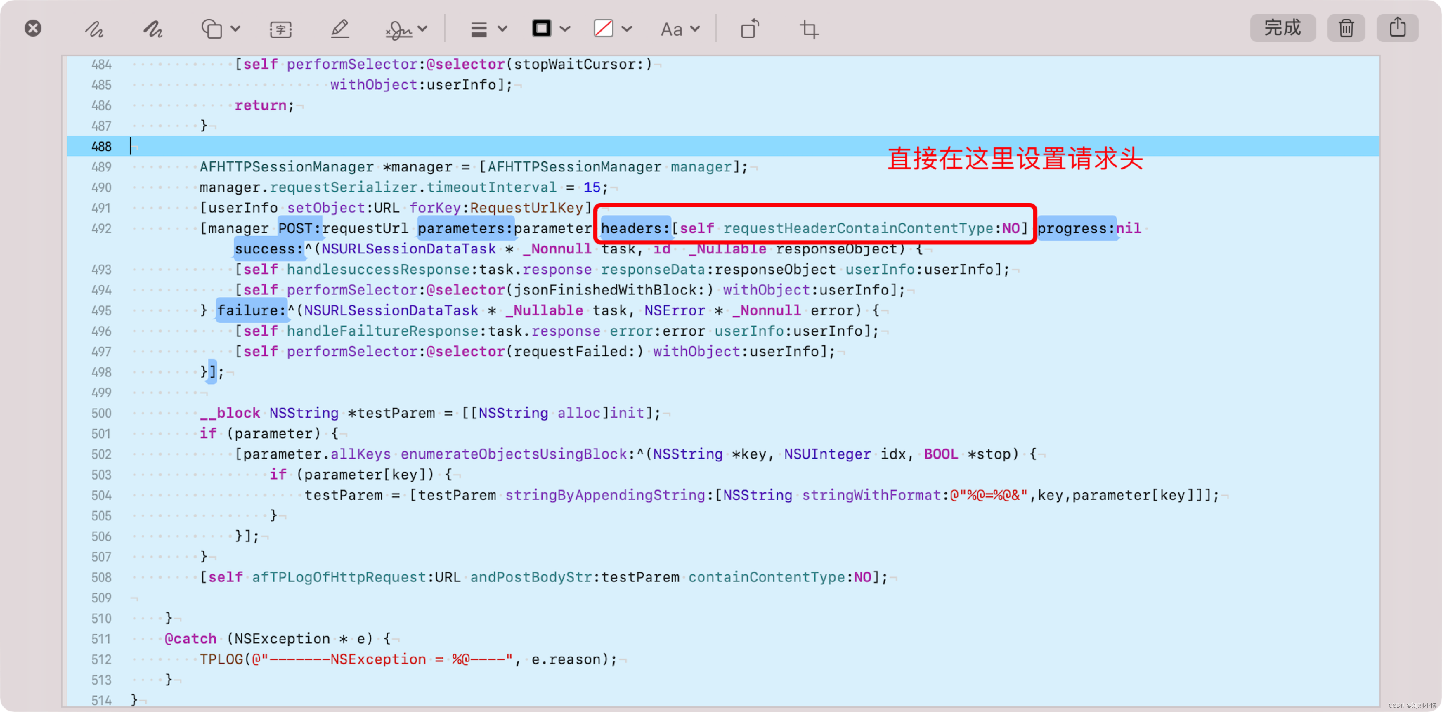Click the Shapes tool icon
This screenshot has height=712, width=1442.
pyautogui.click(x=212, y=28)
